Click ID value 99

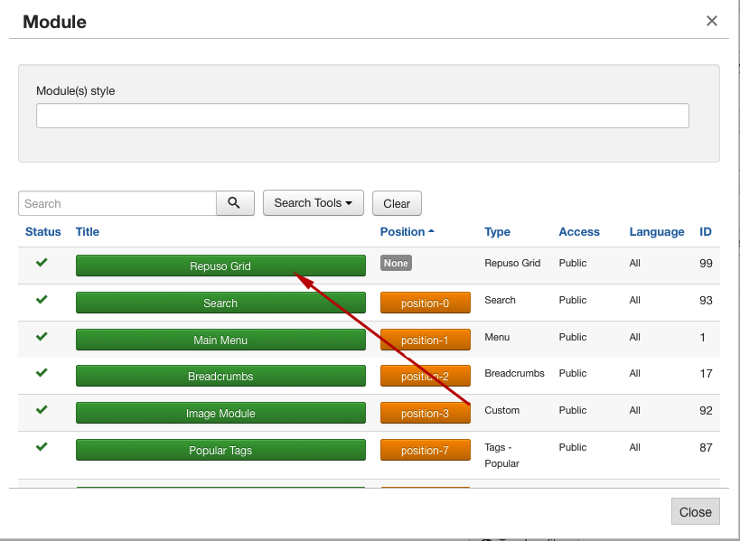[x=706, y=263]
